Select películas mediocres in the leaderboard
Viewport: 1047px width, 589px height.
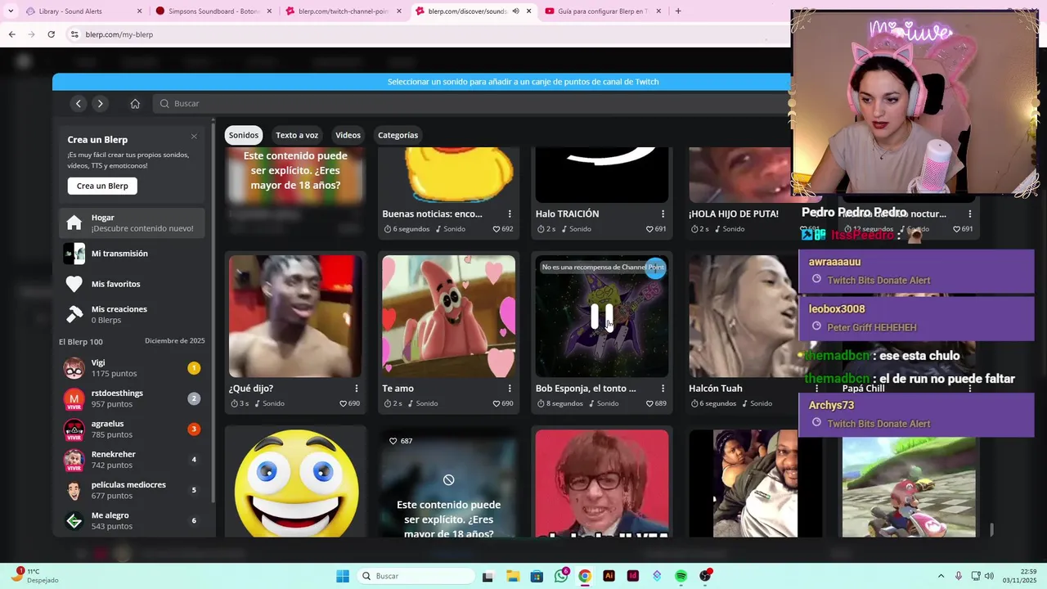coord(132,490)
